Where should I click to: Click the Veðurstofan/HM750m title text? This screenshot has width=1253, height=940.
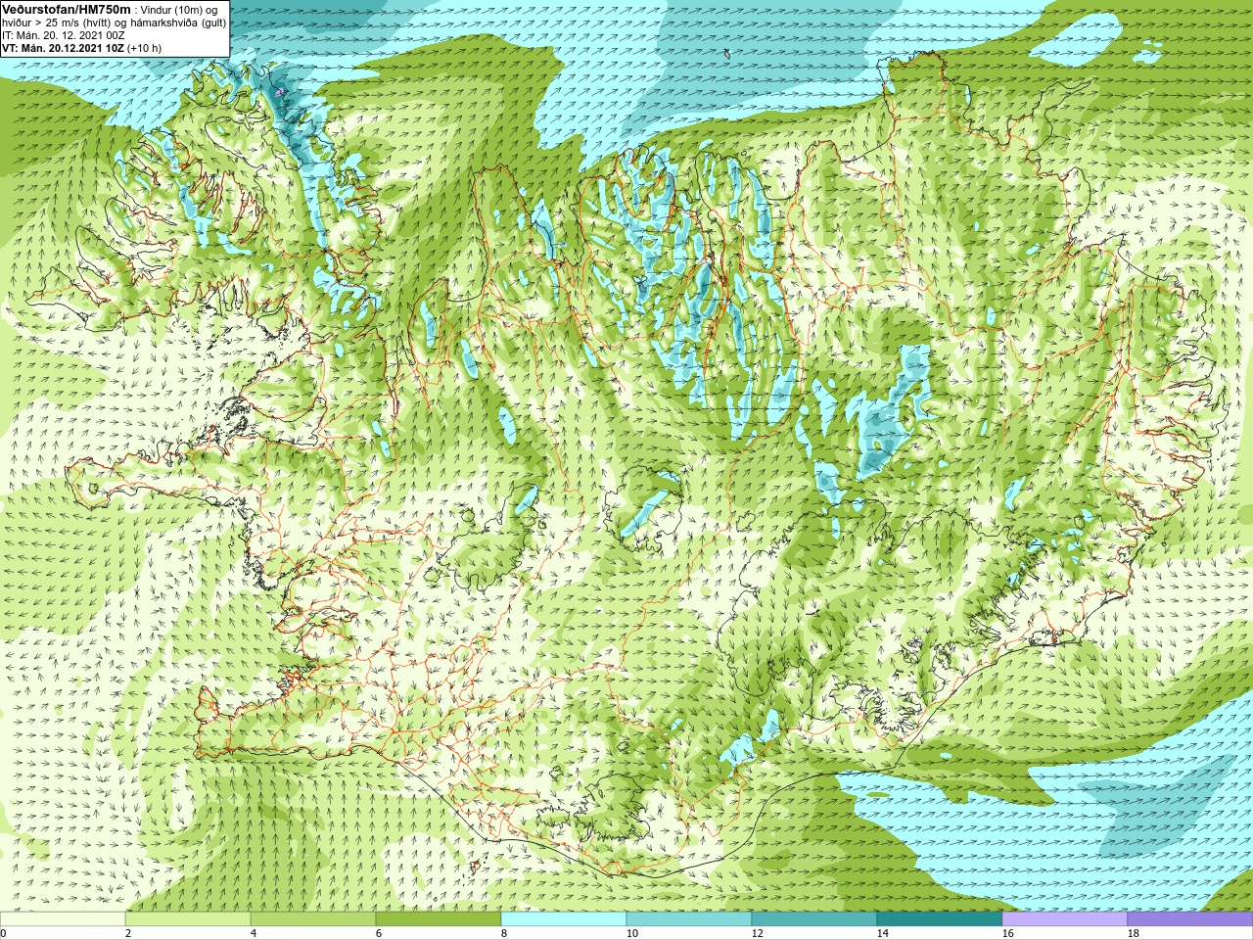click(67, 9)
